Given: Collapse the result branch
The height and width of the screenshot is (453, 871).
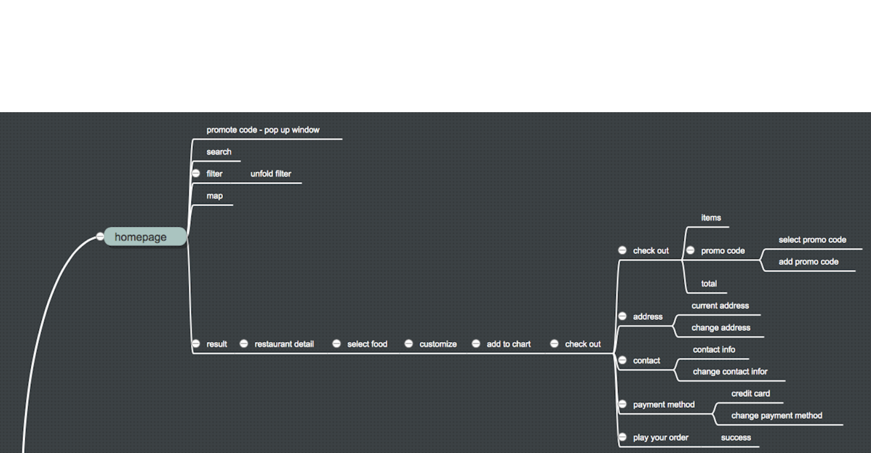Looking at the screenshot, I should [196, 344].
